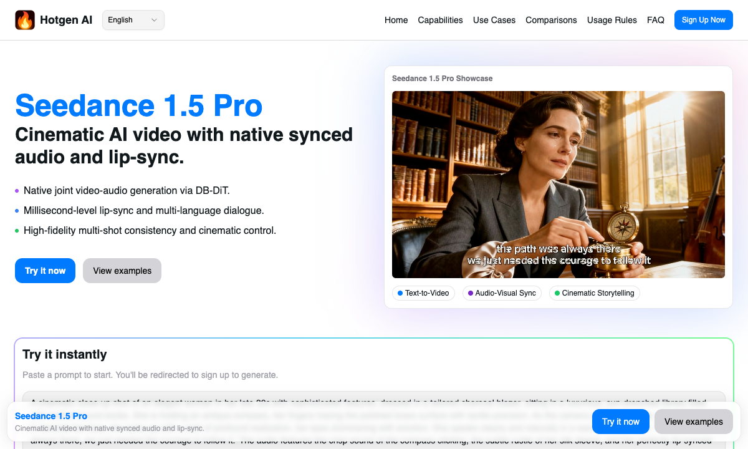View the Usage Rules page

click(611, 20)
